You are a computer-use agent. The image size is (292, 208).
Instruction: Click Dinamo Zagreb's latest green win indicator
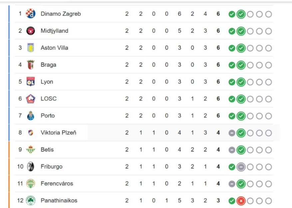point(241,14)
